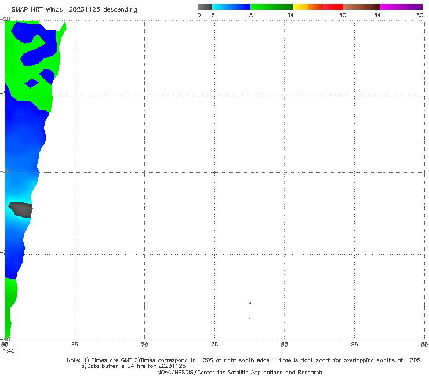
Task: Pick the magenta-purple segment of the color bar
Action: point(401,7)
